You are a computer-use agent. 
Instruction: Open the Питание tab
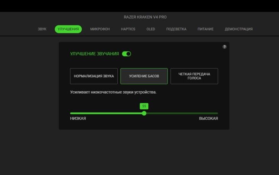206,29
